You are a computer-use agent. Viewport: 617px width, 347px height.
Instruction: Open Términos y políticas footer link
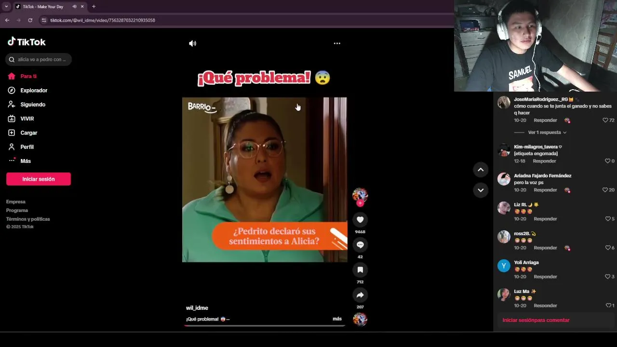pos(28,219)
